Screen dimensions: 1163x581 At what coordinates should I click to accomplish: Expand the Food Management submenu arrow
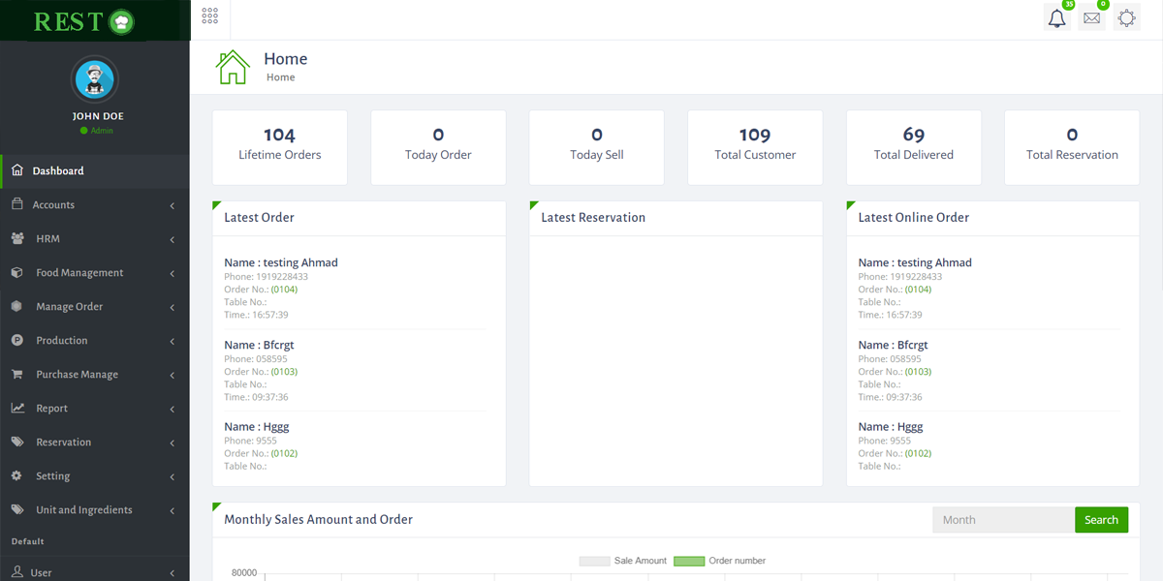172,273
